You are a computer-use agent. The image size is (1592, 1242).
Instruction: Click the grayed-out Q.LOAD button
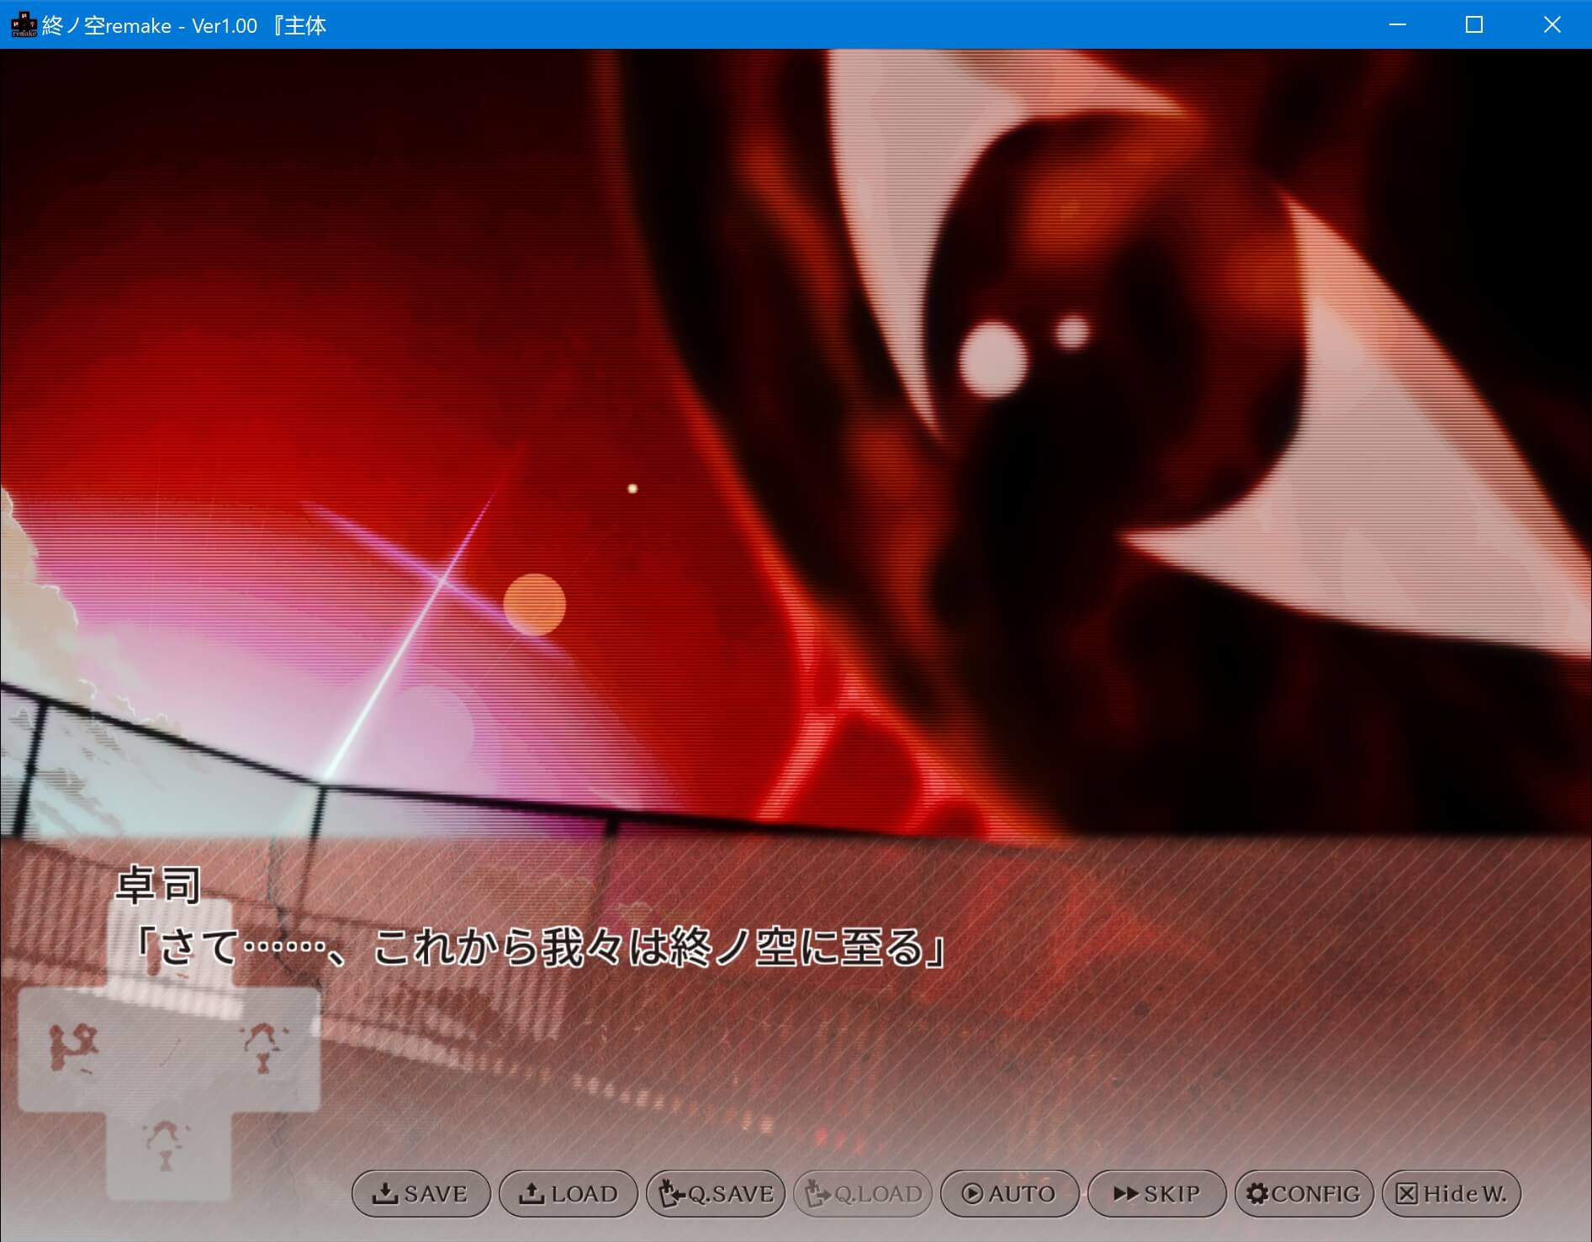[x=862, y=1193]
